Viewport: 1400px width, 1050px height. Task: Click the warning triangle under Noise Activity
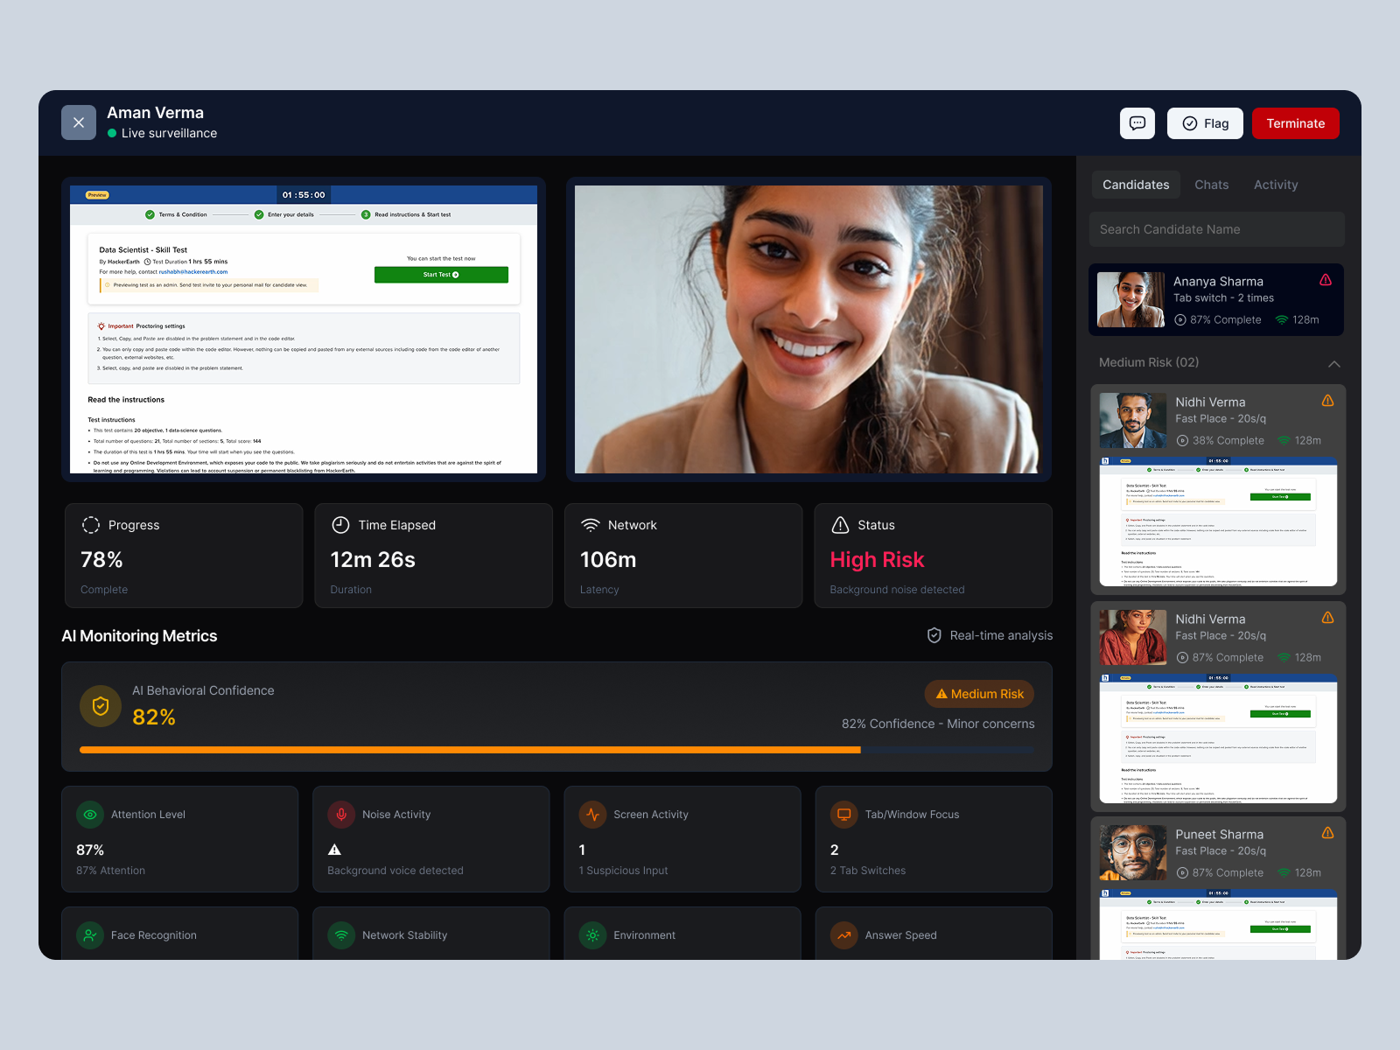tap(334, 849)
